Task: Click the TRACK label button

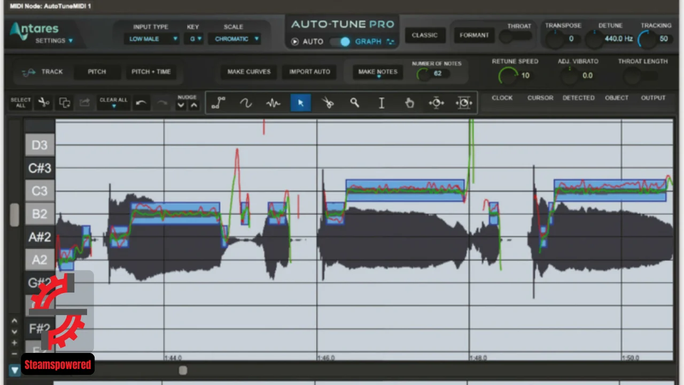Action: tap(52, 72)
